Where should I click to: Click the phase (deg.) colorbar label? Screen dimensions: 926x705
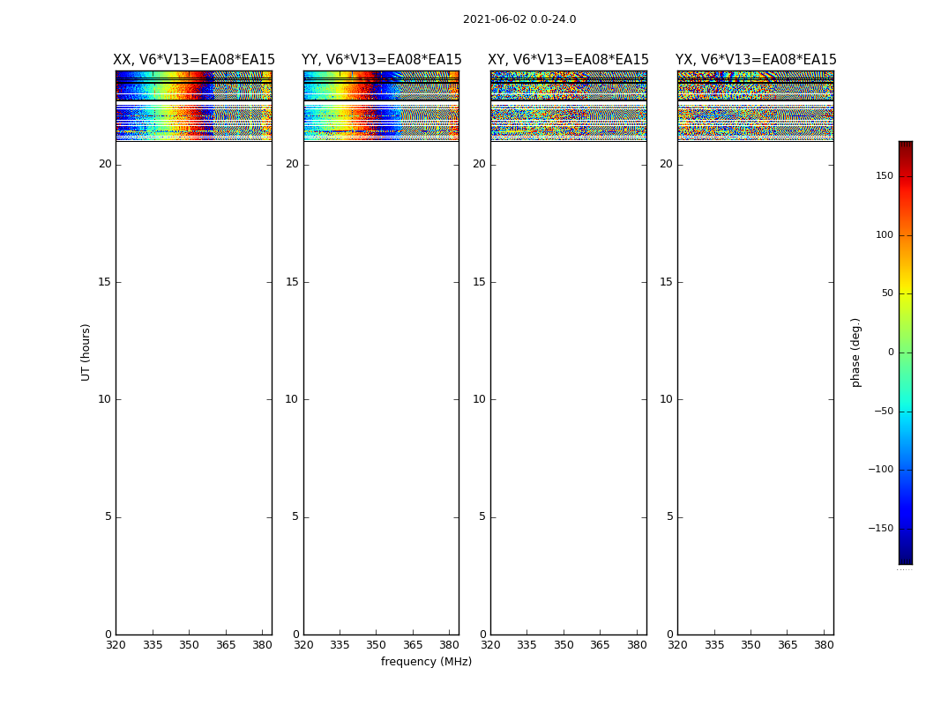855,352
